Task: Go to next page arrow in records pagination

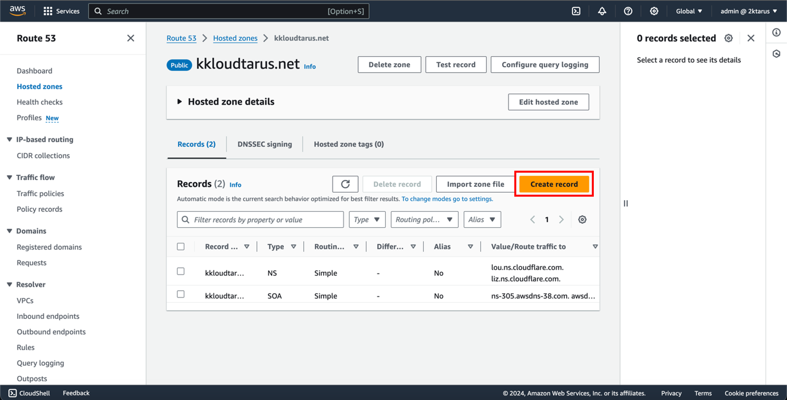Action: coord(562,219)
